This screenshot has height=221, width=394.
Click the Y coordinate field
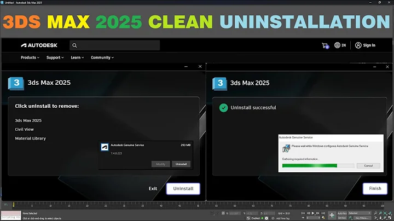point(252,213)
